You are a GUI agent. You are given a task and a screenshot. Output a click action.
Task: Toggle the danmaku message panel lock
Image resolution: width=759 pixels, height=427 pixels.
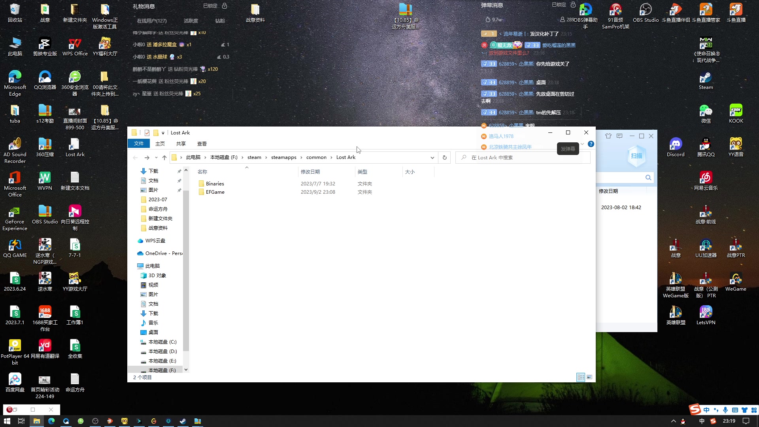(x=573, y=5)
